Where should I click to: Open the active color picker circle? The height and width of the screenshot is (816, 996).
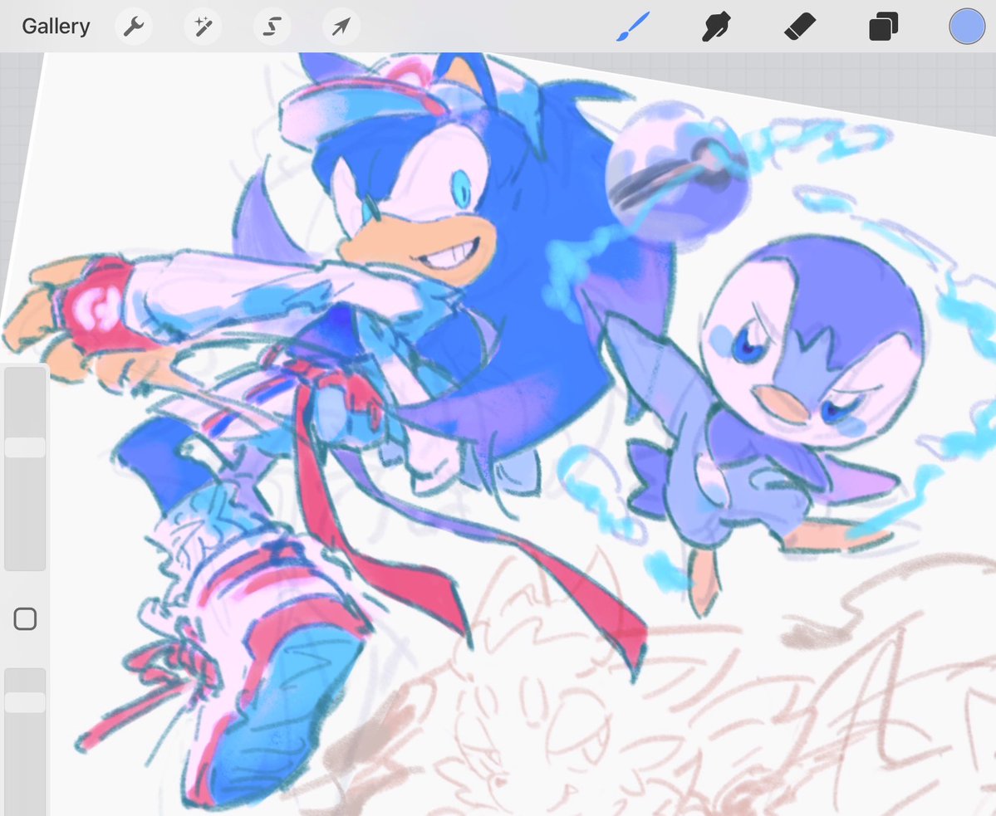click(x=967, y=27)
